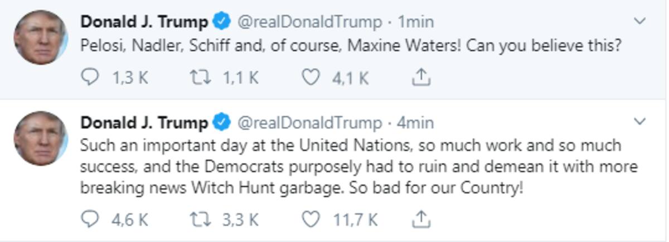This screenshot has width=669, height=242.
Task: Click the verified badge on second tweet
Action: [x=222, y=122]
